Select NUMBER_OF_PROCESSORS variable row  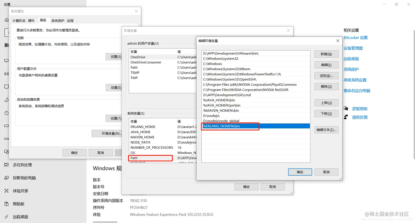[x=162, y=148]
